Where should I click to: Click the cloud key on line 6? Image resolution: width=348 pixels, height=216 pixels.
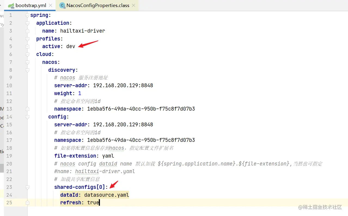(44, 54)
